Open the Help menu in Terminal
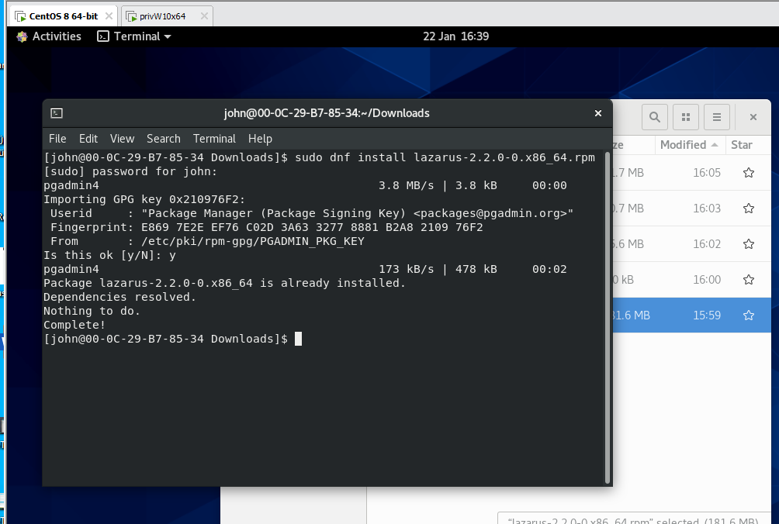This screenshot has width=779, height=524. pos(261,139)
